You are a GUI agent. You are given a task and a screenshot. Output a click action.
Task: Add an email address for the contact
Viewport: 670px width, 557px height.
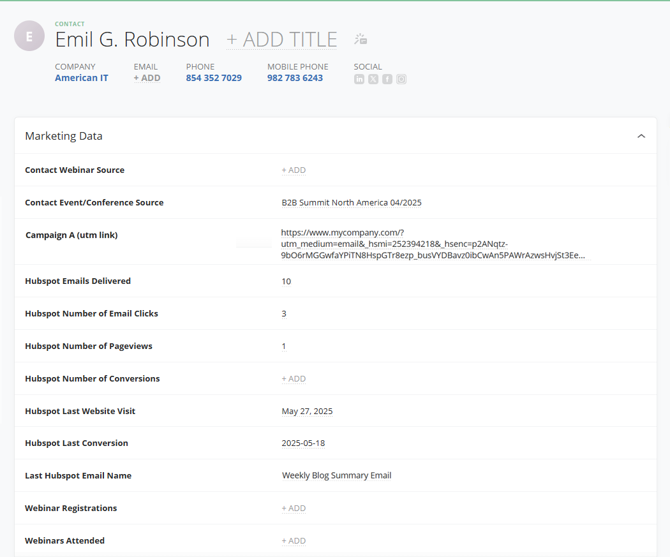147,78
